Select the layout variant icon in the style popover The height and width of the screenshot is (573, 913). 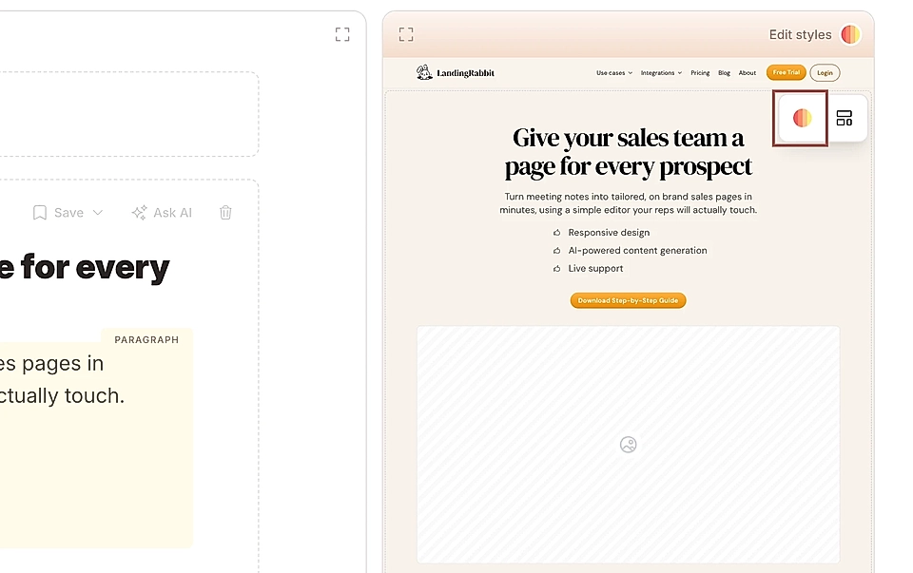click(844, 118)
